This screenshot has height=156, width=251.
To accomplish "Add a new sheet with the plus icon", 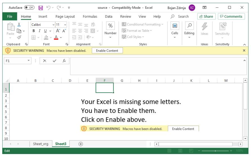I will (x=81, y=144).
